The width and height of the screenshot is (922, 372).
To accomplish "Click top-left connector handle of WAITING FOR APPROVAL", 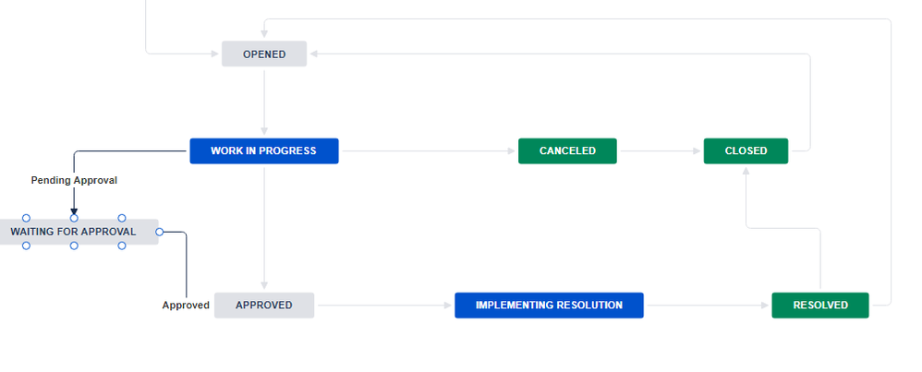I will coord(26,219).
